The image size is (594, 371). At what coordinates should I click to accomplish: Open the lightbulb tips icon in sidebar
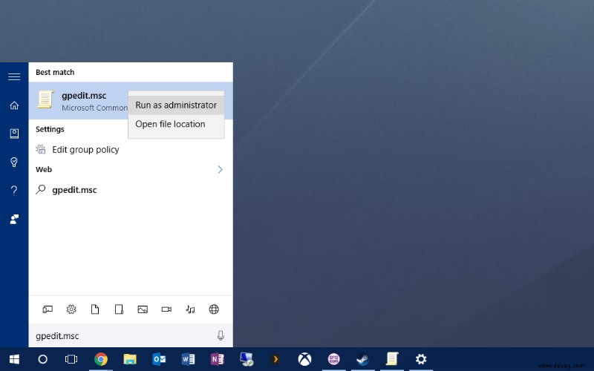14,162
